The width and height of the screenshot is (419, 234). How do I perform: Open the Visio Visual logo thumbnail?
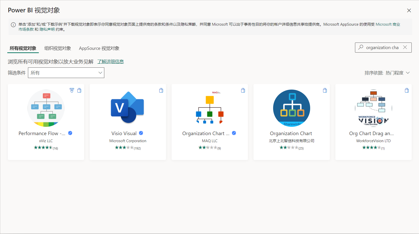click(128, 108)
